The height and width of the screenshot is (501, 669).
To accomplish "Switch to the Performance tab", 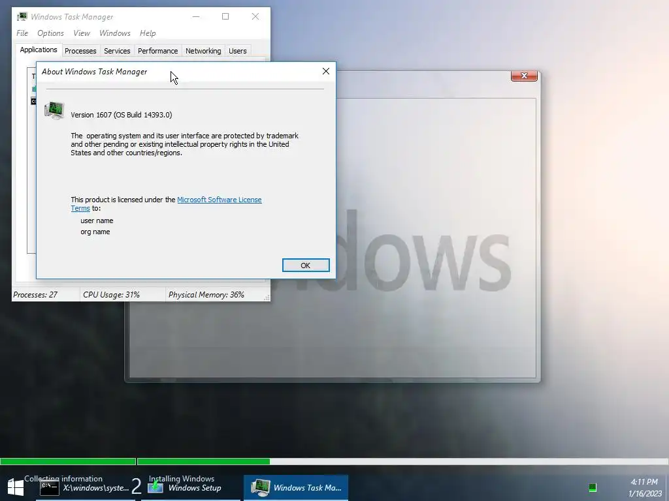I will coord(158,51).
